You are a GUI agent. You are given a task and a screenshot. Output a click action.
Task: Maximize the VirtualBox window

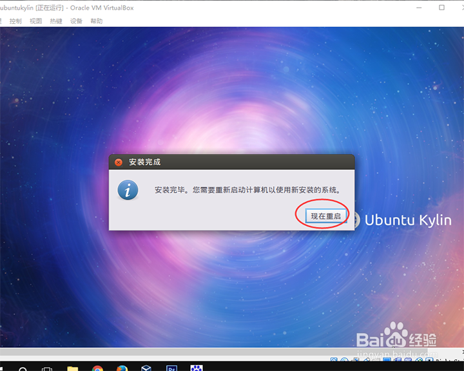442,8
